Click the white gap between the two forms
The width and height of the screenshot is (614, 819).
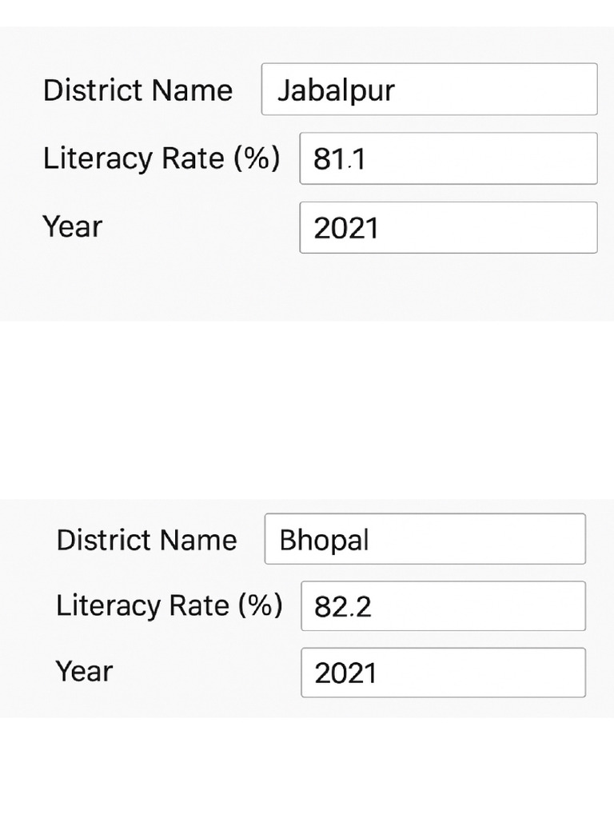tap(307, 410)
